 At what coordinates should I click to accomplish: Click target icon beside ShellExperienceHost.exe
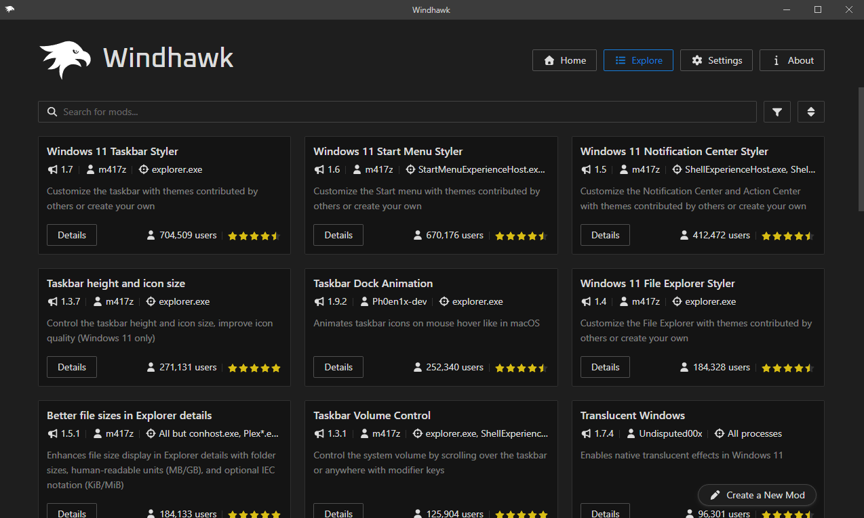(677, 169)
